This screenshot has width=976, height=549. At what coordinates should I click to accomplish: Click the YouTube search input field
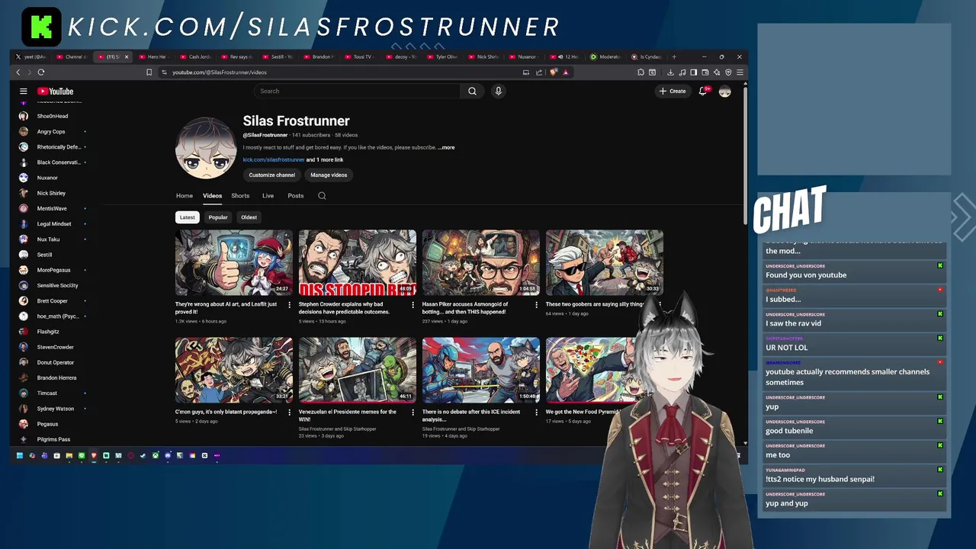coord(357,91)
